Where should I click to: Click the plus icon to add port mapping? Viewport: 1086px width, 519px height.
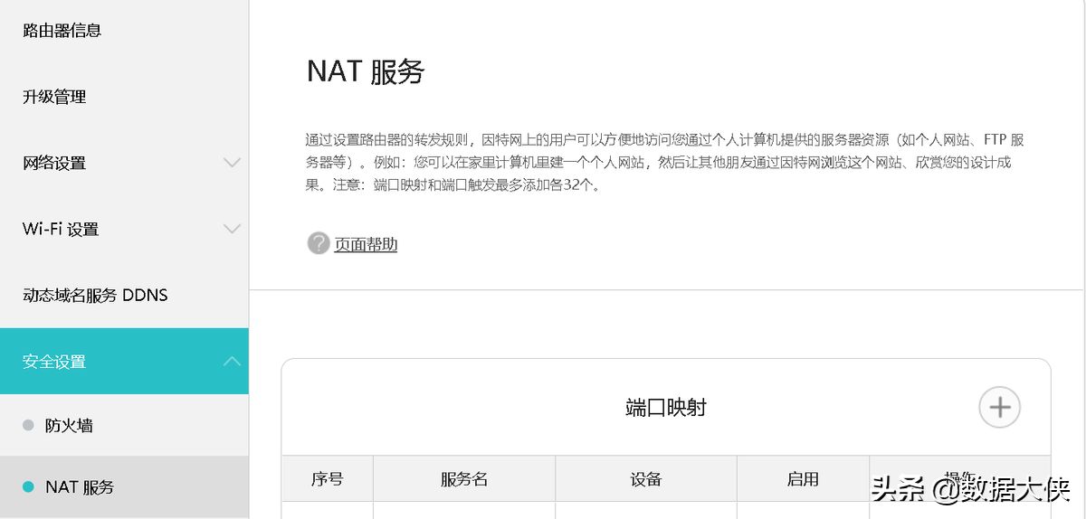[x=999, y=407]
